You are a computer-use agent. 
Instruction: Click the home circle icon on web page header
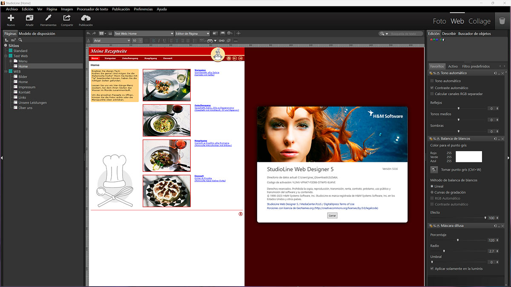point(229,58)
